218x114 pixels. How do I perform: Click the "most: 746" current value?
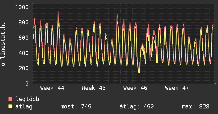pos(76,107)
